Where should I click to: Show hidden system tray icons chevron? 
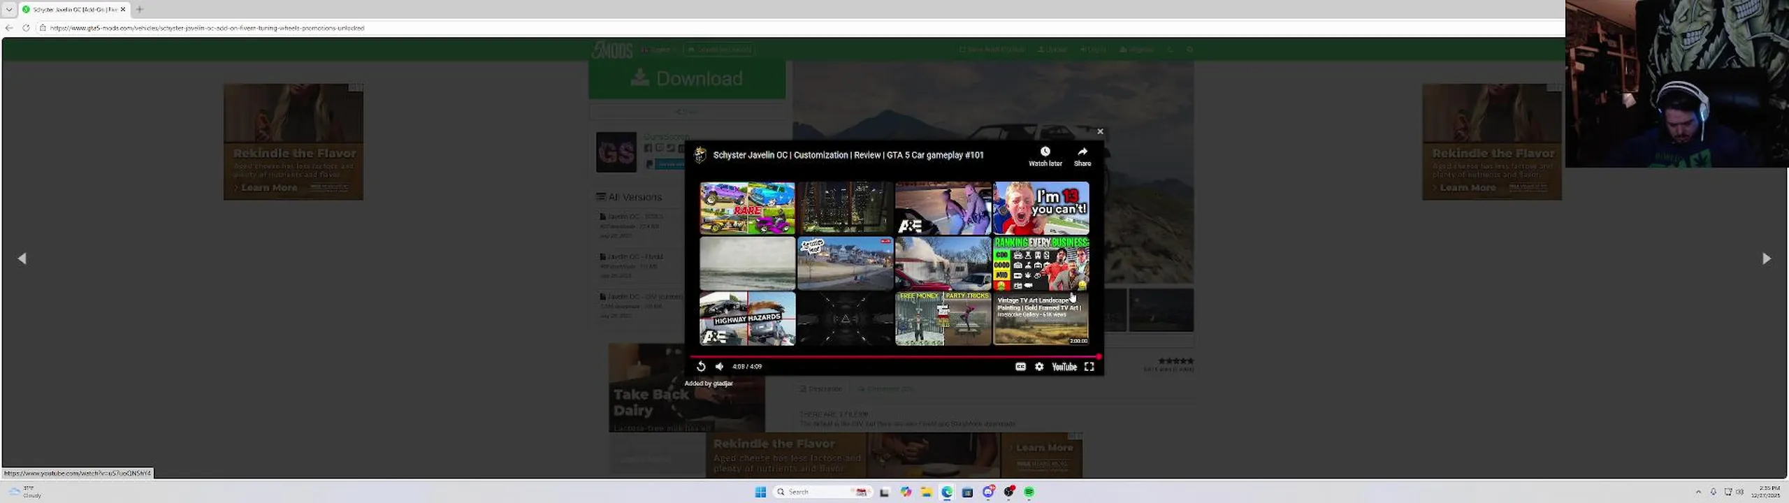point(1698,492)
